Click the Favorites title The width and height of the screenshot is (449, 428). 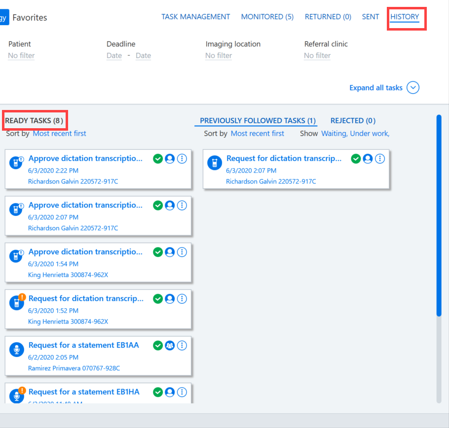[x=30, y=17]
